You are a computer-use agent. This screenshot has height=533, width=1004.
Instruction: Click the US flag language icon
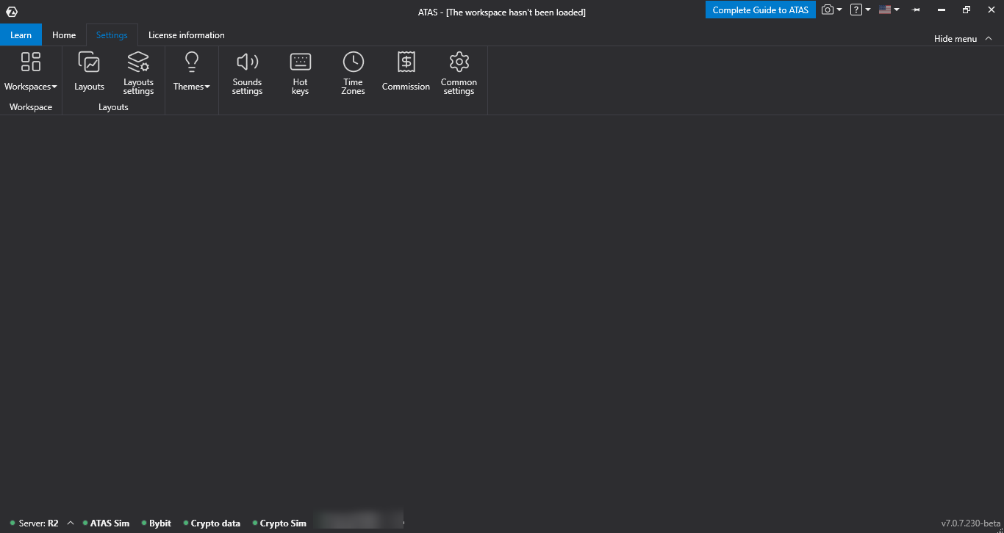(885, 10)
